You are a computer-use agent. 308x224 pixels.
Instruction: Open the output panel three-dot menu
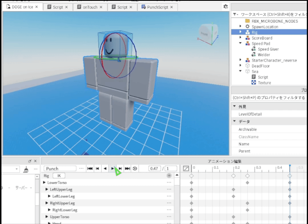(x=35, y=169)
